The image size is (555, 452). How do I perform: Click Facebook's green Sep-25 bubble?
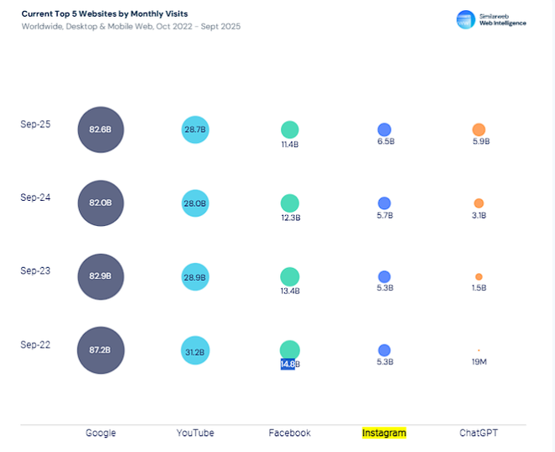(289, 129)
